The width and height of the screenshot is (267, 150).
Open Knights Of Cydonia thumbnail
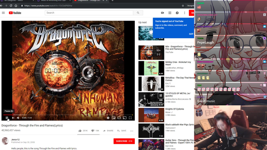coord(151,115)
